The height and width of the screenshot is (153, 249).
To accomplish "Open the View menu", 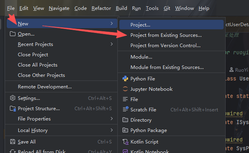I will pyautogui.click(x=38, y=8).
